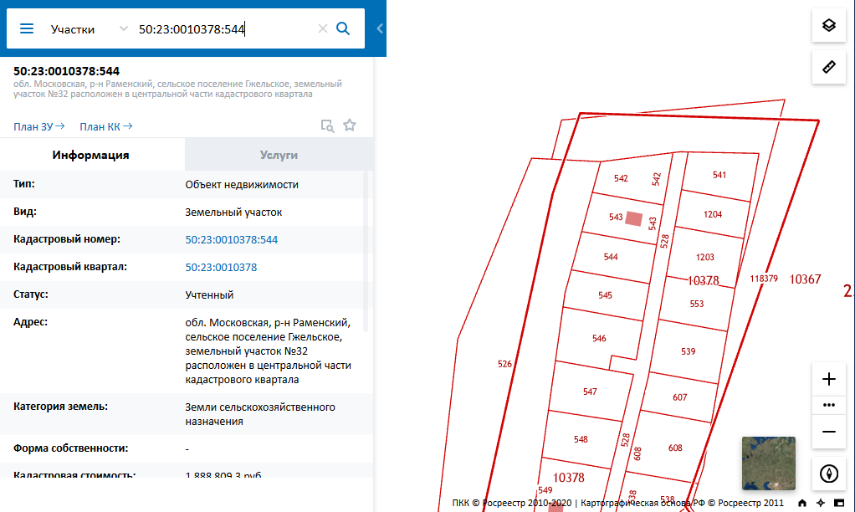Image resolution: width=855 pixels, height=512 pixels.
Task: Click the magnifier search icon
Action: click(x=342, y=28)
